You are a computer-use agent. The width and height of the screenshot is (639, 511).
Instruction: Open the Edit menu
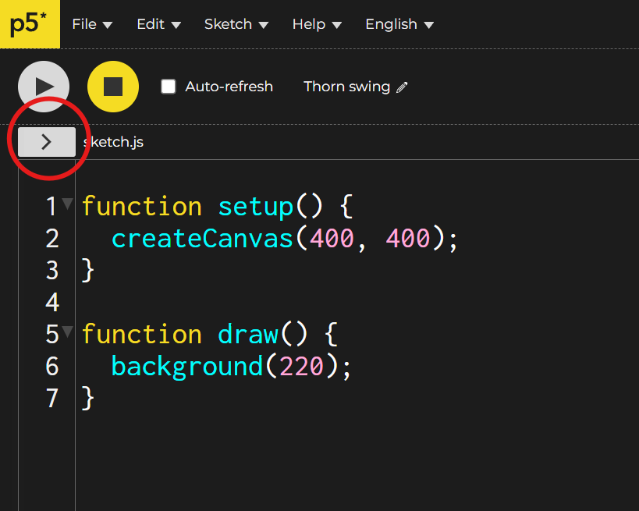[x=158, y=24]
